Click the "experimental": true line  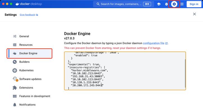tap(84, 64)
